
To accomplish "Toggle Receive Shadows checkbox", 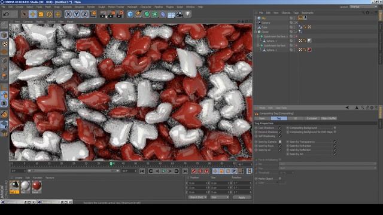I will point(280,132).
